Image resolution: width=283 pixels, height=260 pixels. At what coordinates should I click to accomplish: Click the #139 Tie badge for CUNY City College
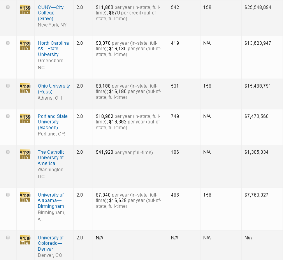25,10
